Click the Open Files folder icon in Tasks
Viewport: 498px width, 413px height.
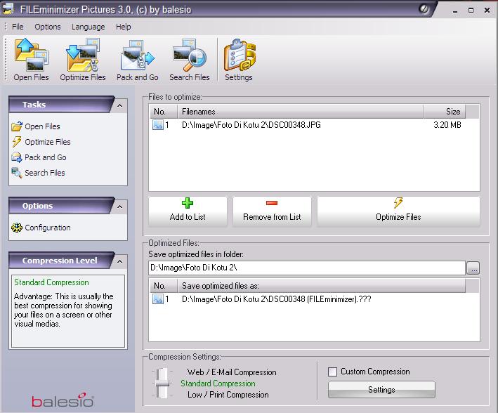coord(17,126)
